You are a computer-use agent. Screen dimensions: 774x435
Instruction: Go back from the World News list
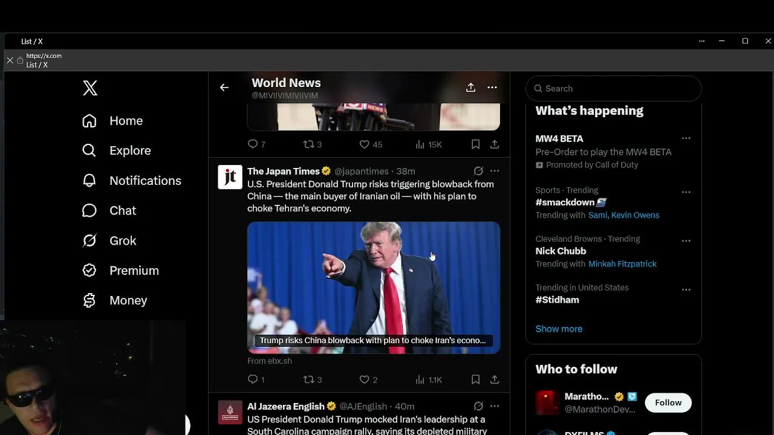(x=224, y=88)
